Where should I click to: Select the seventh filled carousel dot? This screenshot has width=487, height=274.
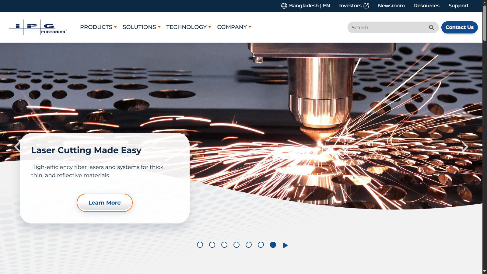tap(273, 245)
